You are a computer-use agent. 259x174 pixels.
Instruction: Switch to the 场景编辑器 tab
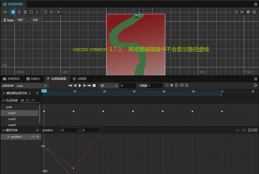(13, 4)
